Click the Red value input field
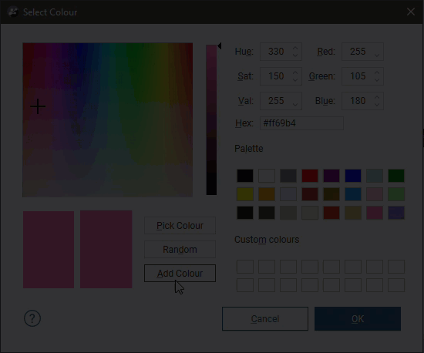This screenshot has height=353, width=424. 362,52
